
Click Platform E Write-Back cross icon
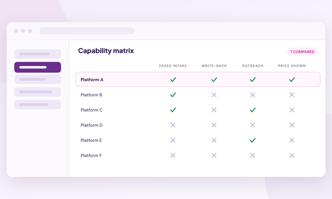tap(214, 140)
